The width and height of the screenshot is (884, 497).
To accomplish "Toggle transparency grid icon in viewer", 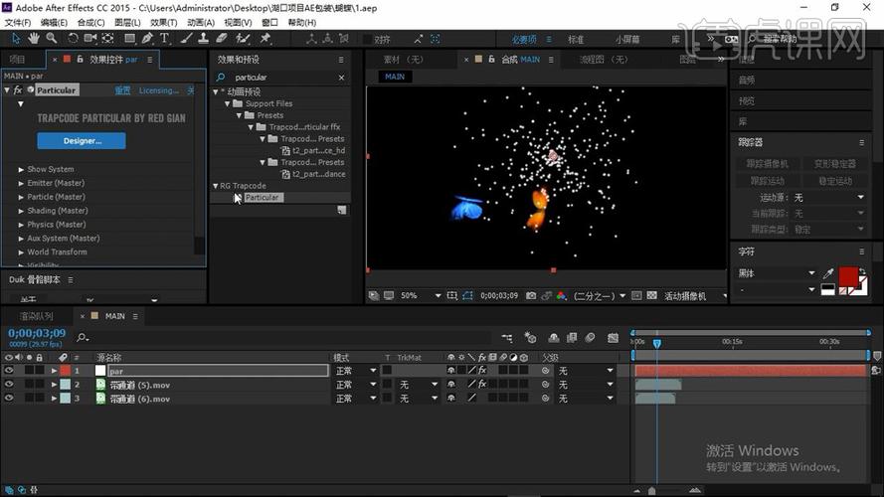I will click(651, 295).
